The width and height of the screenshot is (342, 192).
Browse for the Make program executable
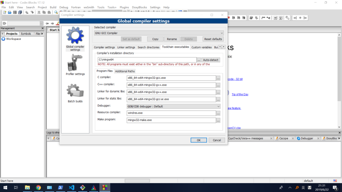click(218, 120)
